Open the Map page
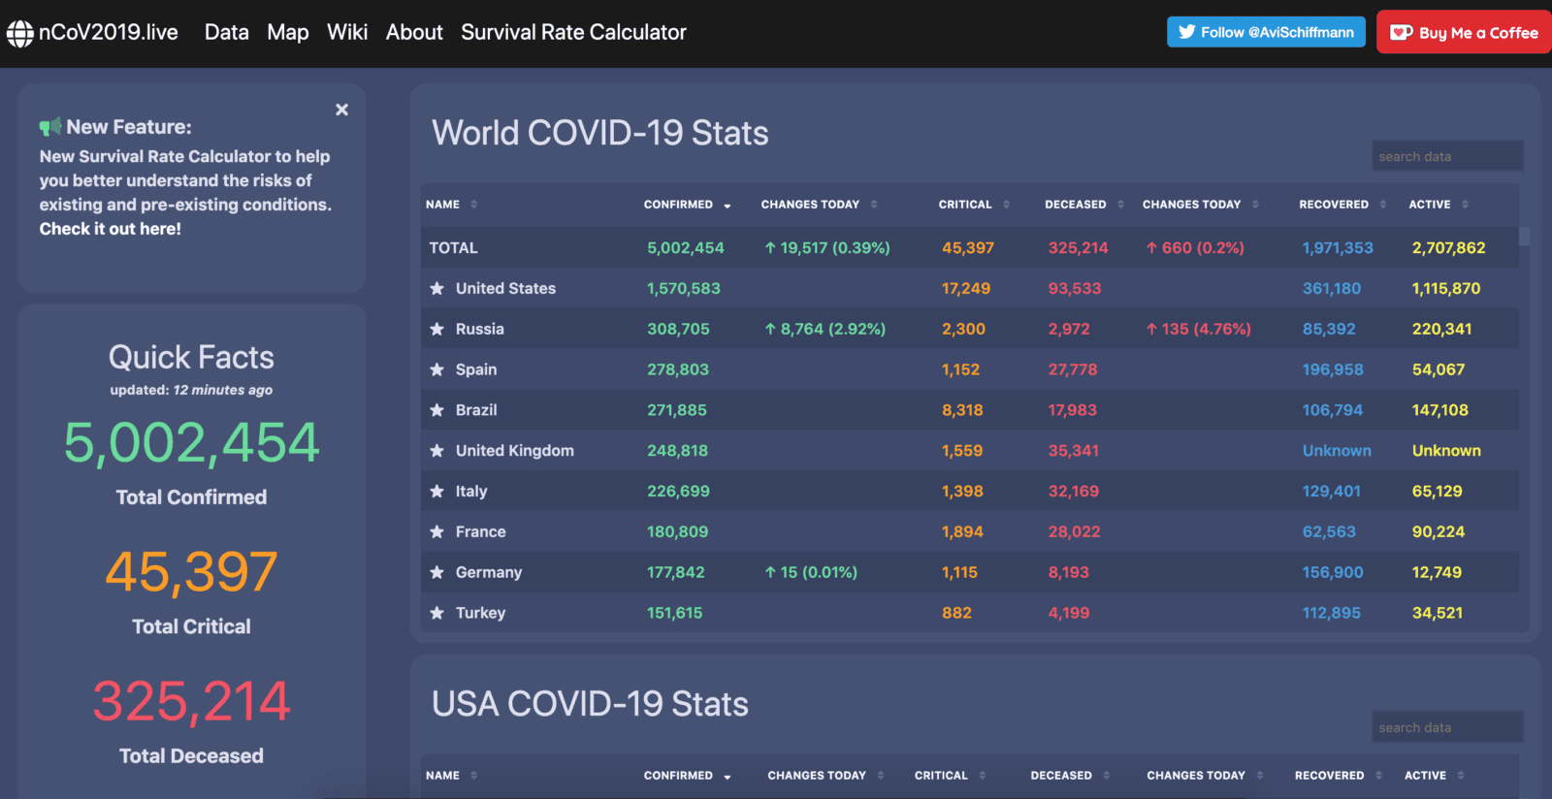The height and width of the screenshot is (799, 1552). (x=288, y=32)
